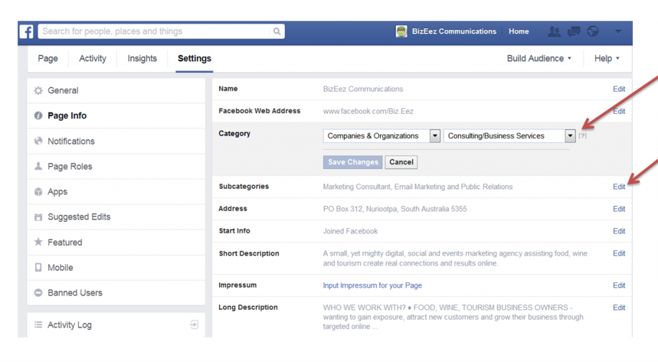Edit the Facebook Web Address

pos(619,111)
